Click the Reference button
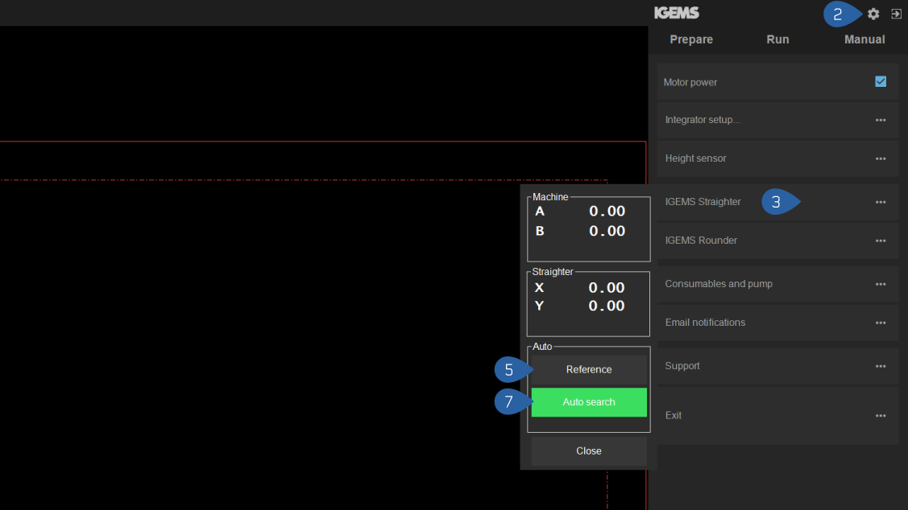 589,369
